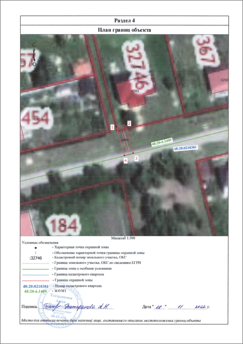Image resolution: width=243 pixels, height=344 pixels.
Task: Select boundary point 1 marker on the map
Action: 112,126
